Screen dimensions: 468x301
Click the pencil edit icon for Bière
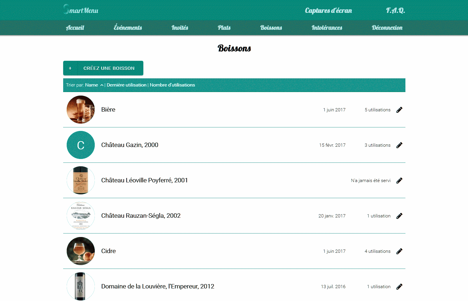(399, 110)
